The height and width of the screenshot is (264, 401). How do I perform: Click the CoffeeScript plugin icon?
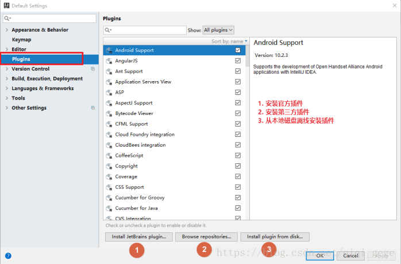109,156
